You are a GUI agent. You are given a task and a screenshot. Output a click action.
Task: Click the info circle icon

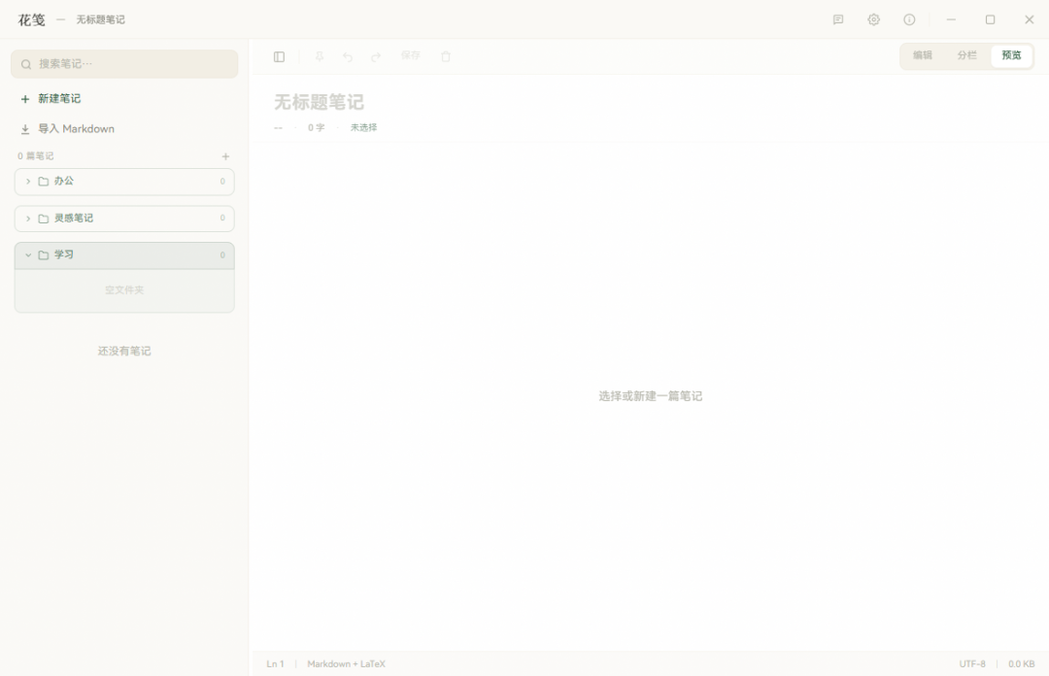tap(909, 19)
